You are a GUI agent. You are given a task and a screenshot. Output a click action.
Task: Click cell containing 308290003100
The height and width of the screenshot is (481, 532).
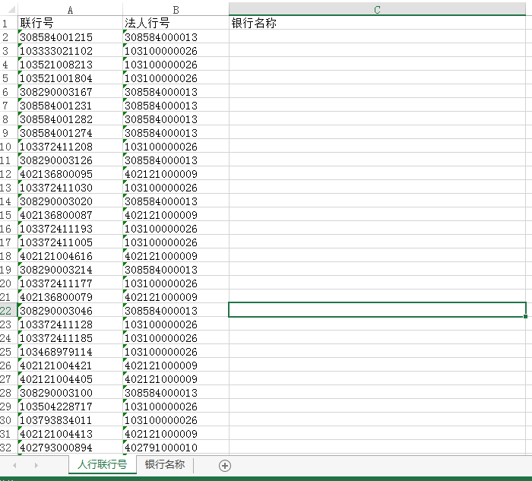[x=70, y=392]
